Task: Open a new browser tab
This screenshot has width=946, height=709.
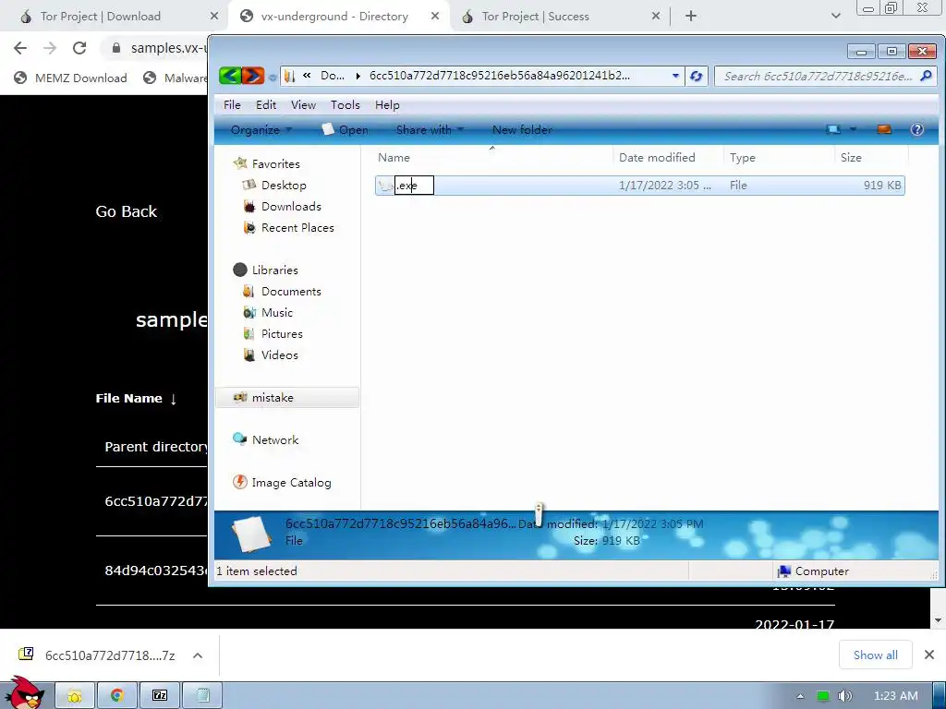Action: click(691, 17)
